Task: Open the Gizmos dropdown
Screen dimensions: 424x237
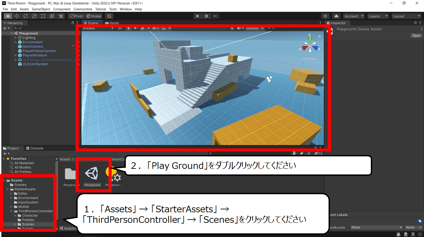Action: pos(254,28)
